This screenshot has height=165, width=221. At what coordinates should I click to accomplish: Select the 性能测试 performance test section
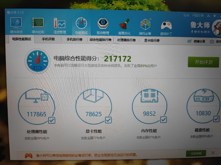(x=81, y=26)
